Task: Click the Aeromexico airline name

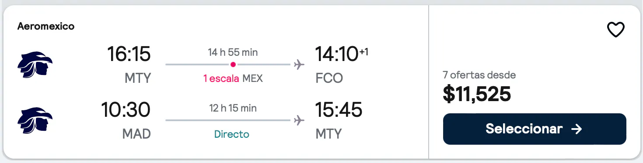Action: pos(46,26)
